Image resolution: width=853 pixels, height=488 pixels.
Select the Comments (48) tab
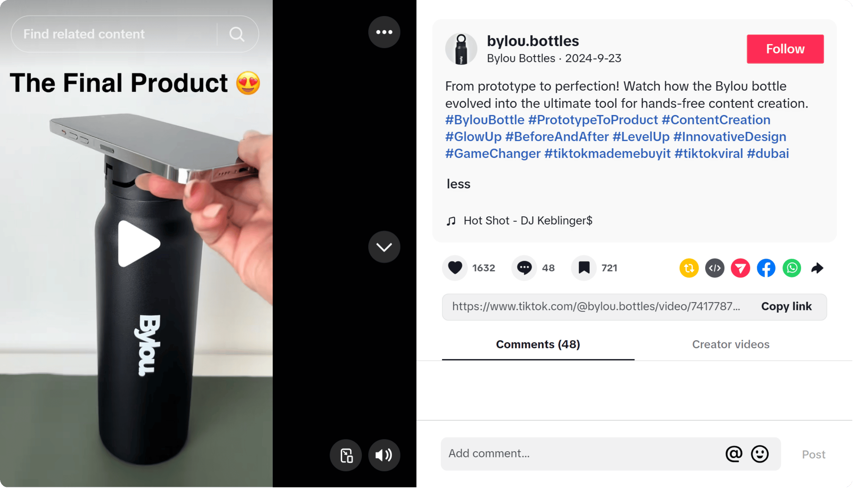[x=538, y=344]
